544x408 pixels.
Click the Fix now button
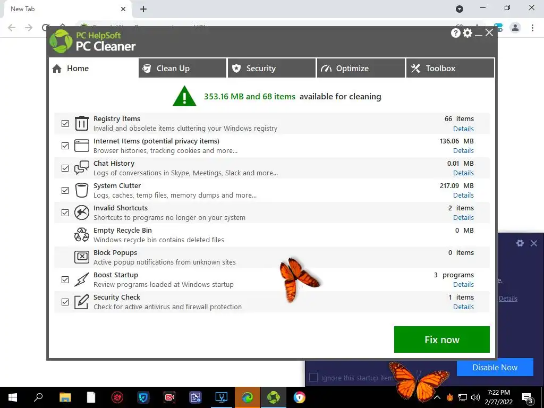(x=441, y=339)
